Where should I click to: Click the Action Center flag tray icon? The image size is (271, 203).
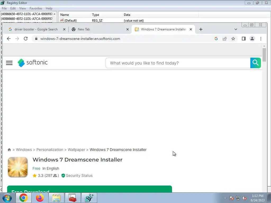(232, 198)
